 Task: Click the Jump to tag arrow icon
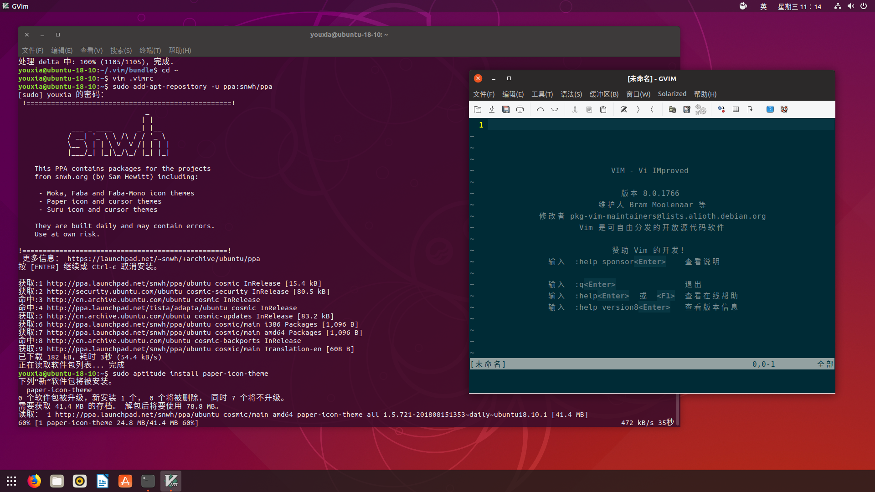pos(750,109)
